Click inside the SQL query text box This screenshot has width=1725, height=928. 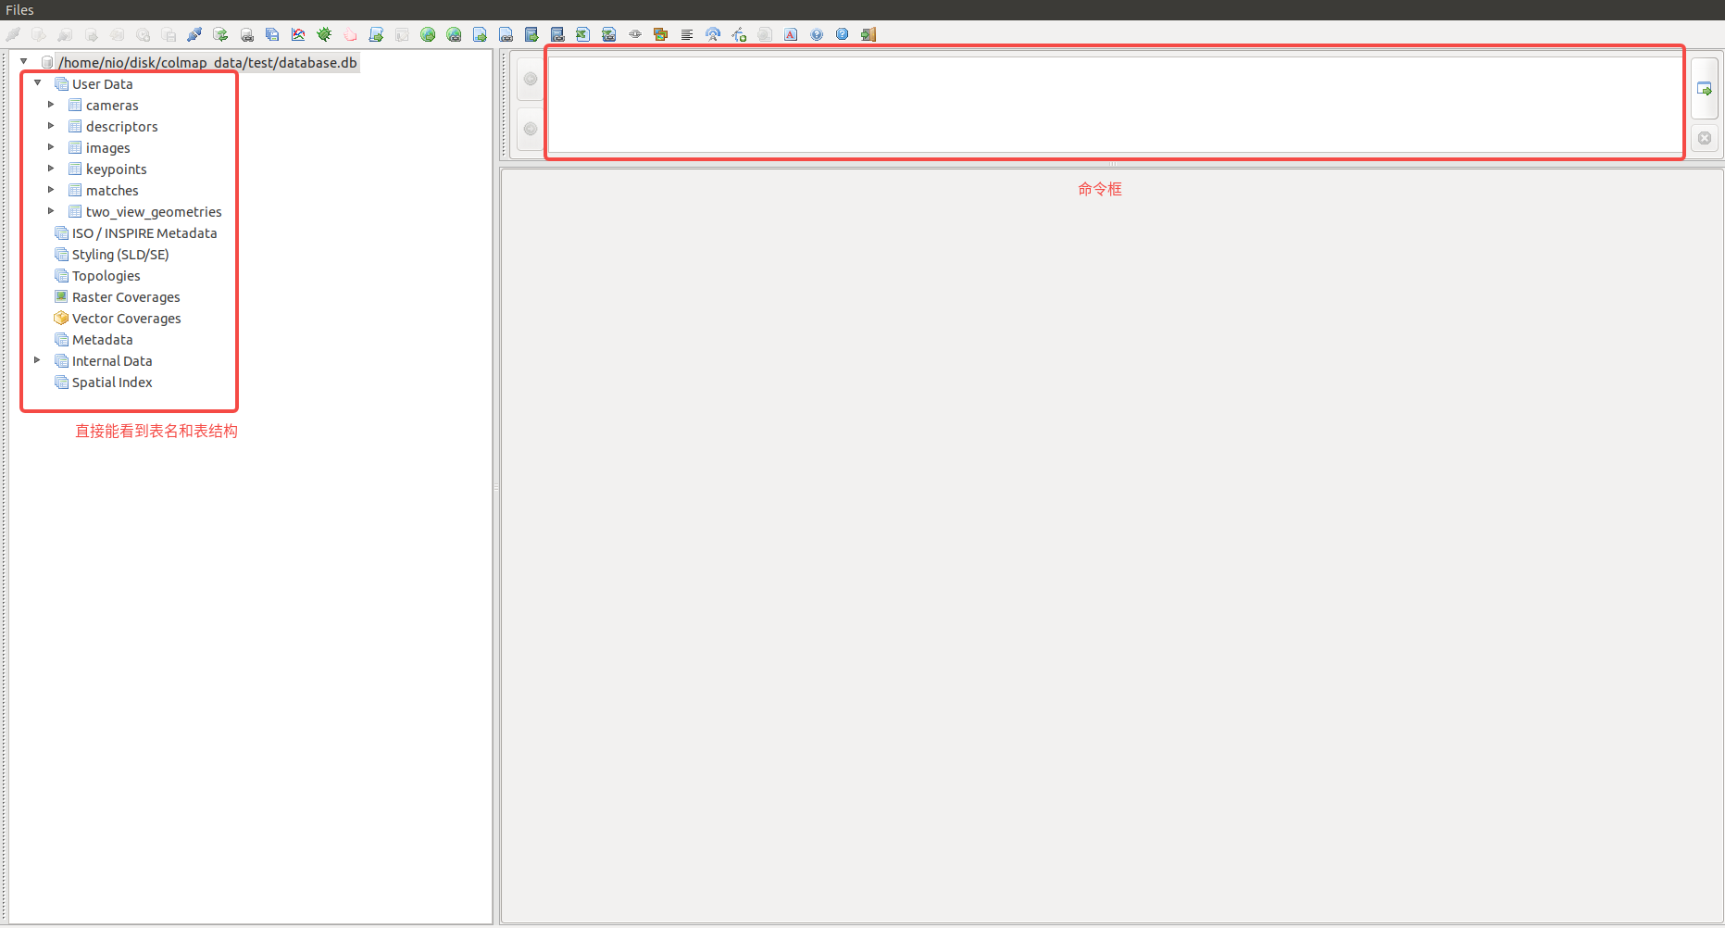click(1115, 104)
